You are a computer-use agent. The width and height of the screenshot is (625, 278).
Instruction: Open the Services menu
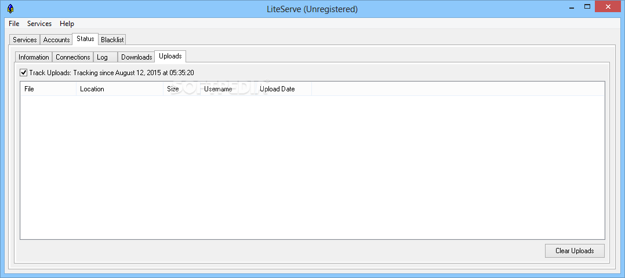39,24
